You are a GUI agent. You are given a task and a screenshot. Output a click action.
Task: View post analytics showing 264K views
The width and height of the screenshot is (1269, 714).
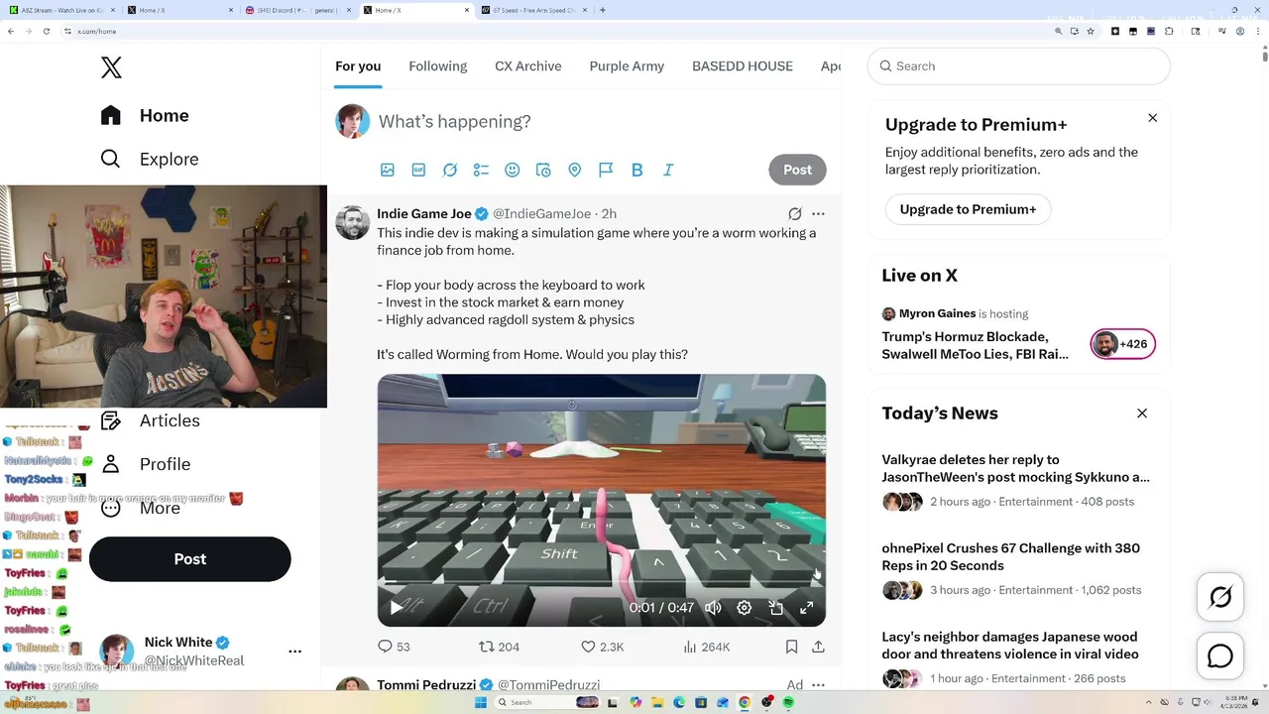click(x=707, y=647)
